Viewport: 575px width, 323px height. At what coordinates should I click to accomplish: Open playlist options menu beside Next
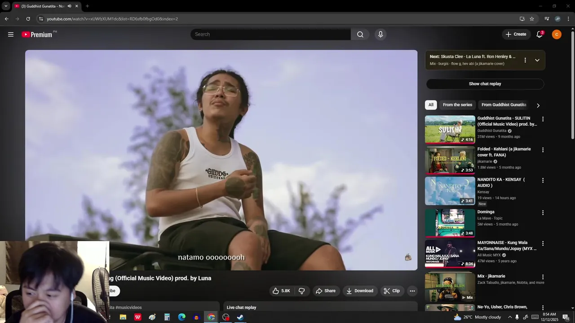(525, 60)
